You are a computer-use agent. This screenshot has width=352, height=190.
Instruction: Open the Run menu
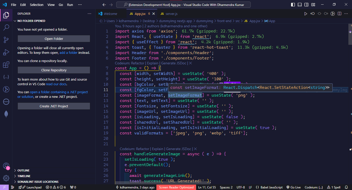tap(70, 5)
